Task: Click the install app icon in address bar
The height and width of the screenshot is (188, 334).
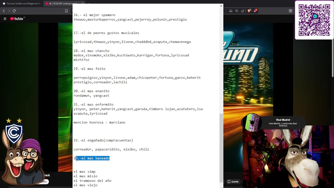Action: pos(231,11)
